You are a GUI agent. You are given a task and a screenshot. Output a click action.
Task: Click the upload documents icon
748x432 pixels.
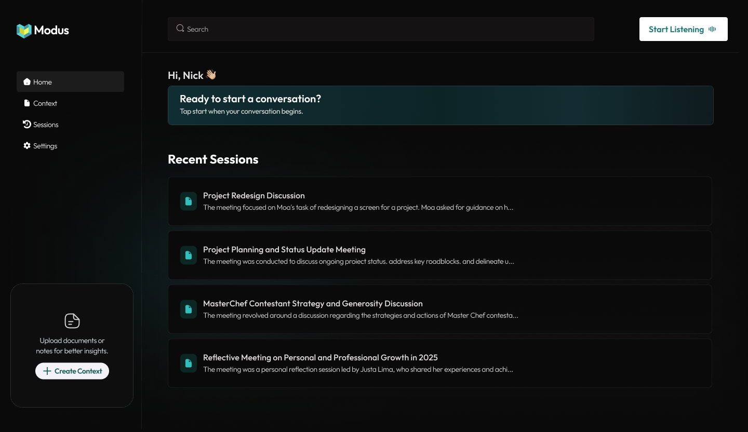point(72,320)
